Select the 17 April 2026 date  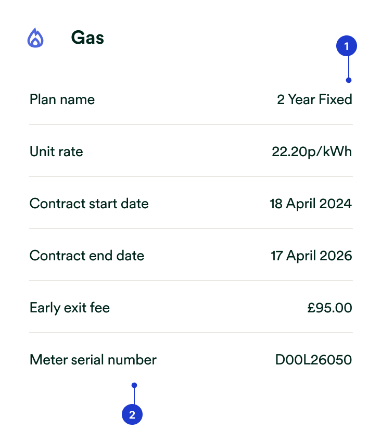(311, 256)
